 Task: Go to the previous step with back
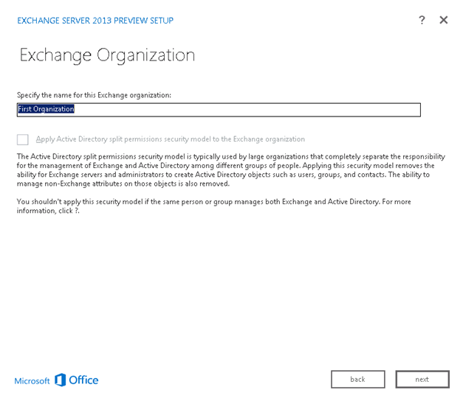358,379
